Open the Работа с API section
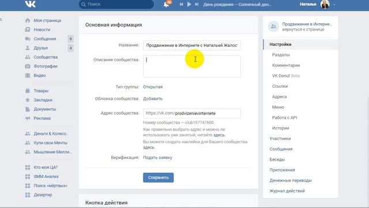 click(284, 117)
